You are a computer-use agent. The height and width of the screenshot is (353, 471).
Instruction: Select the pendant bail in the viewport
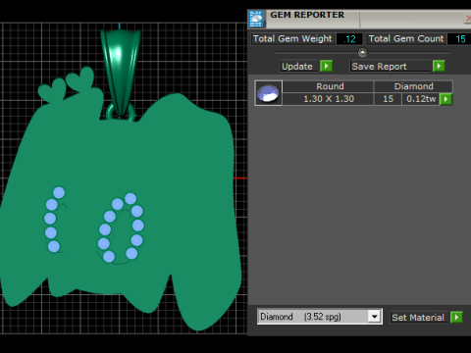pos(121,72)
